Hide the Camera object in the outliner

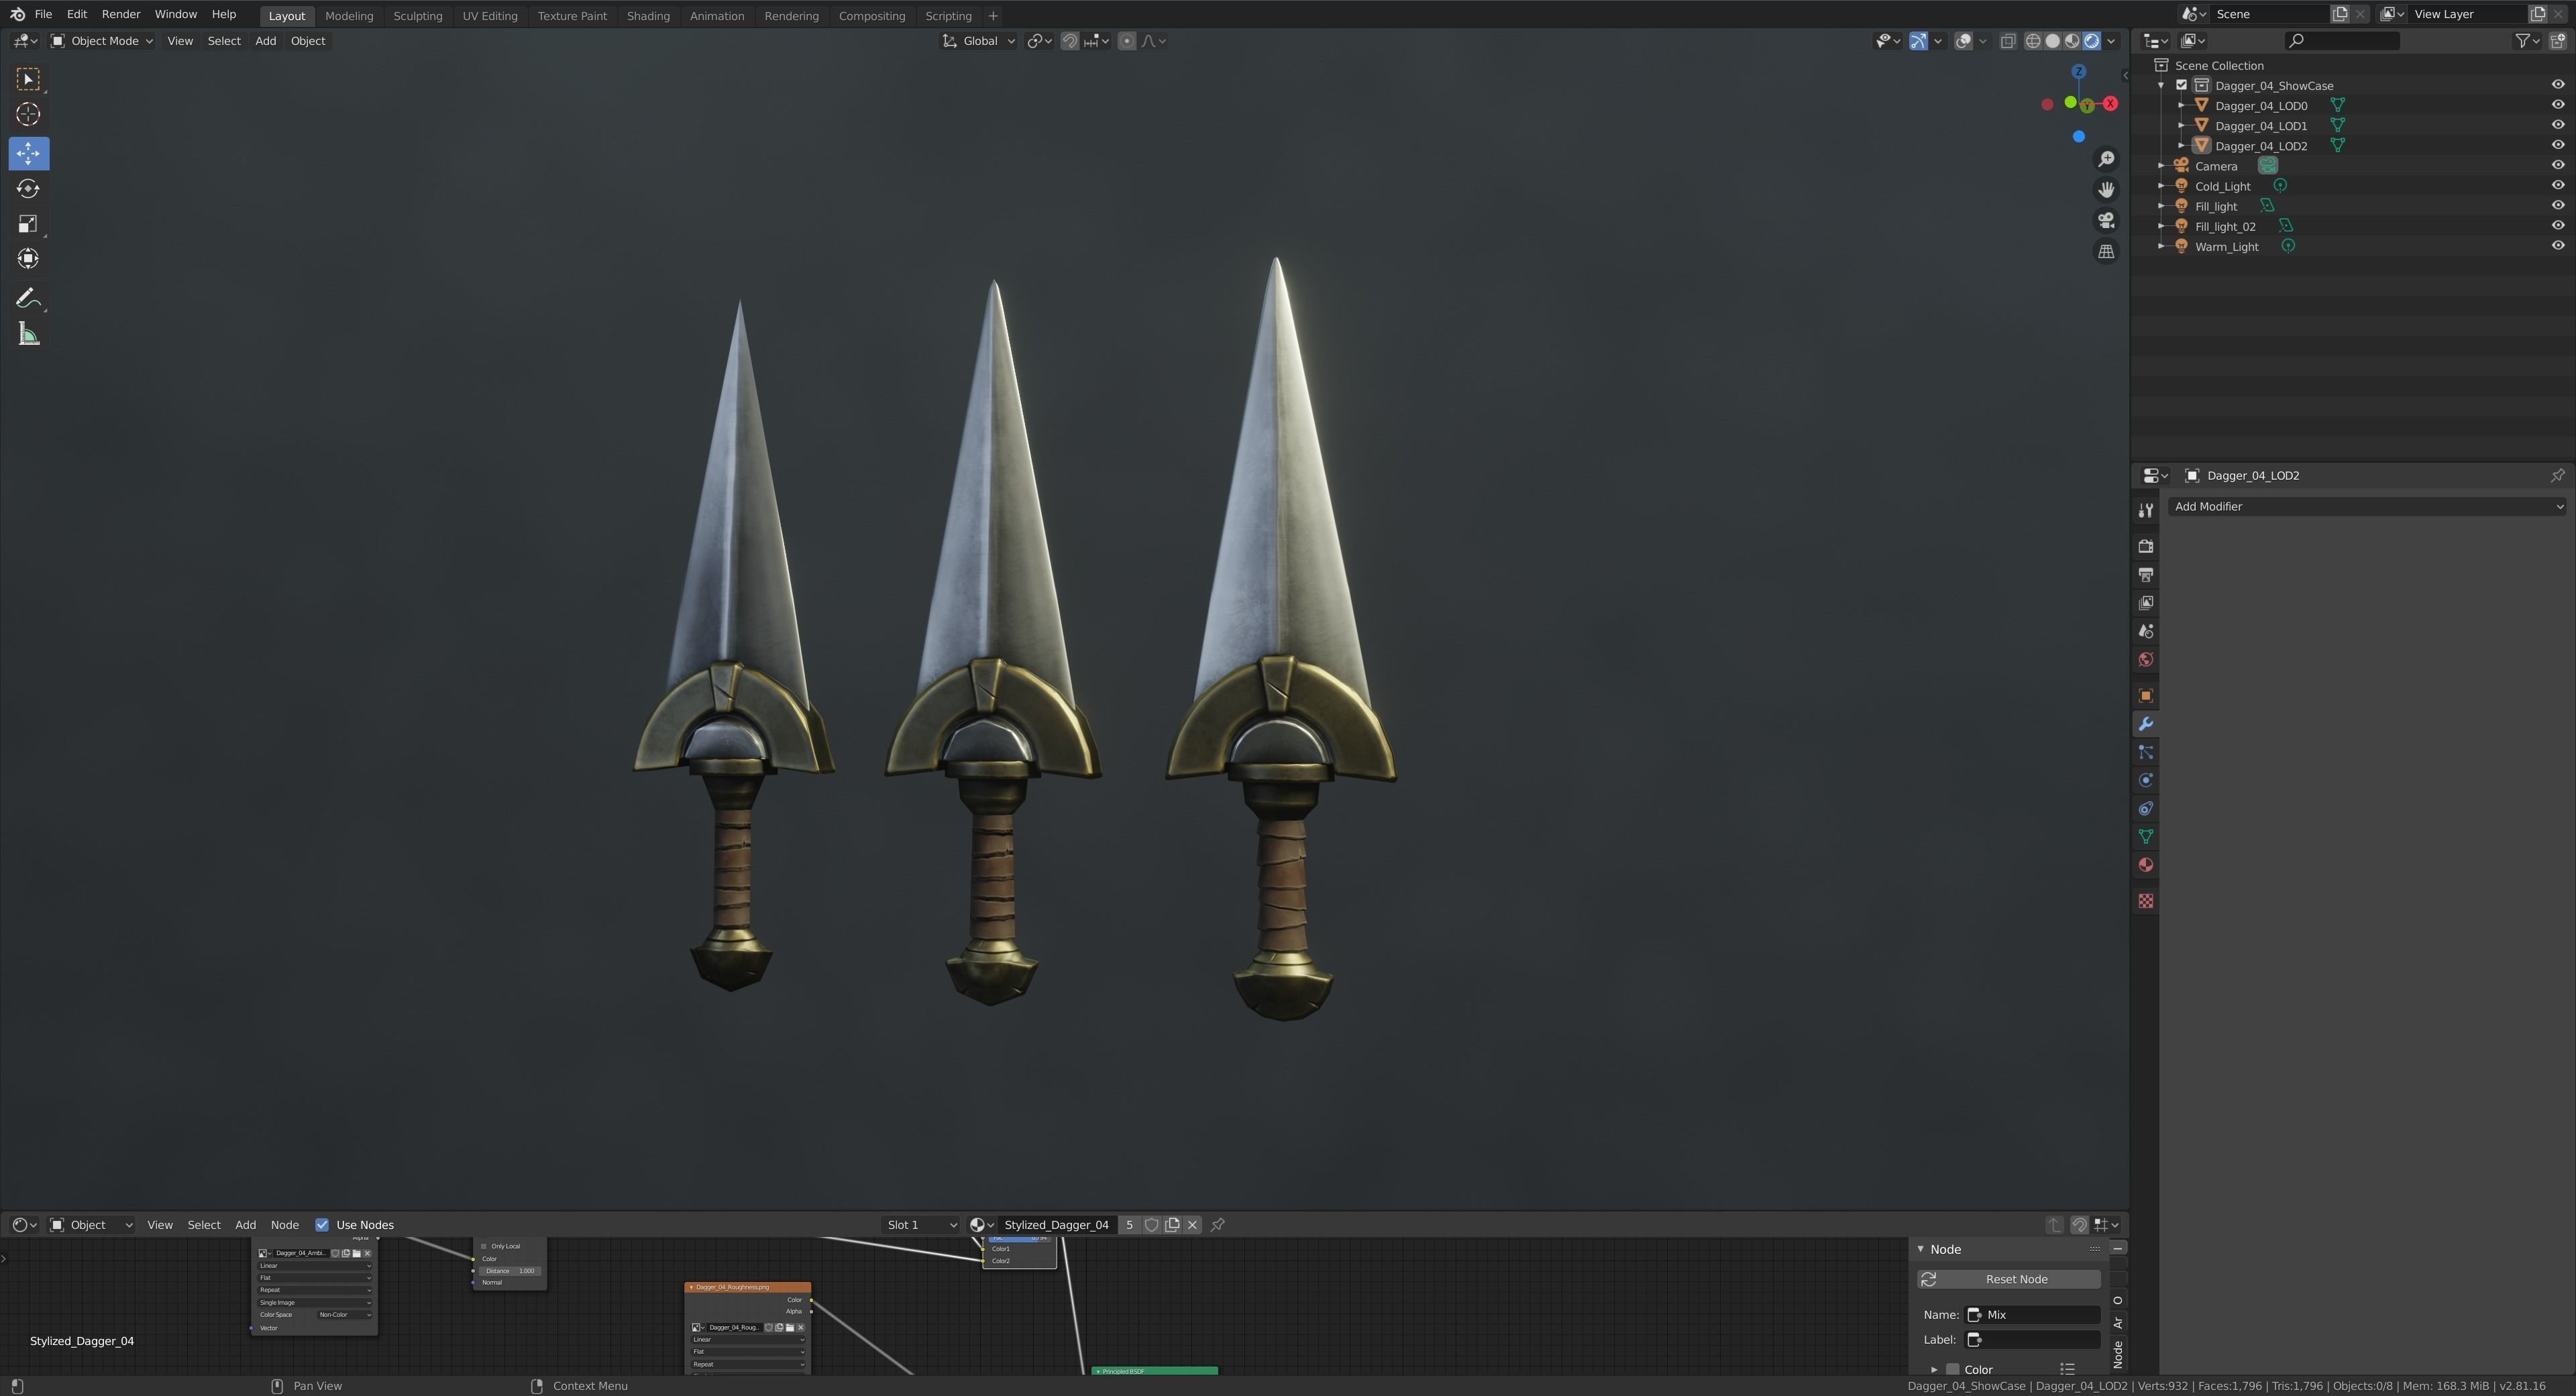[2557, 165]
